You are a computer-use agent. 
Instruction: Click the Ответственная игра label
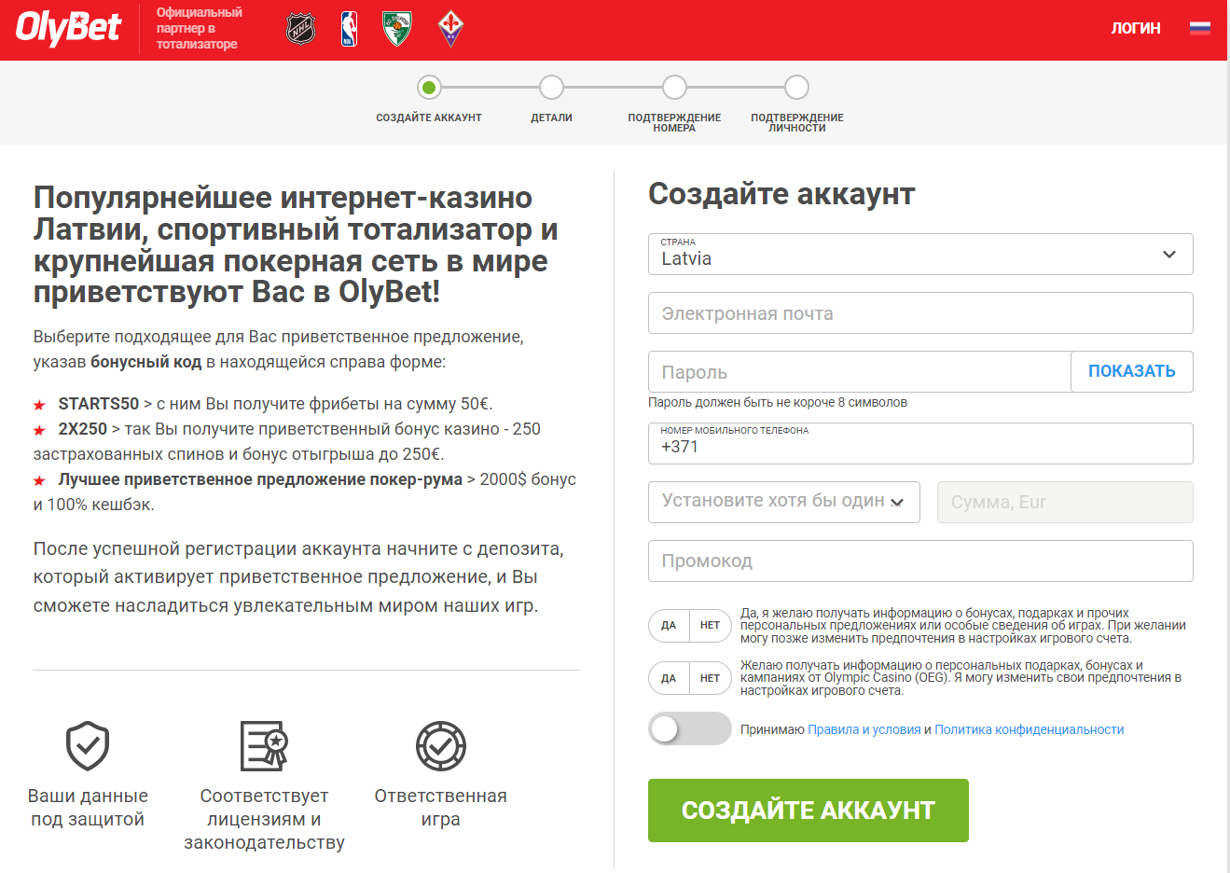pyautogui.click(x=441, y=808)
